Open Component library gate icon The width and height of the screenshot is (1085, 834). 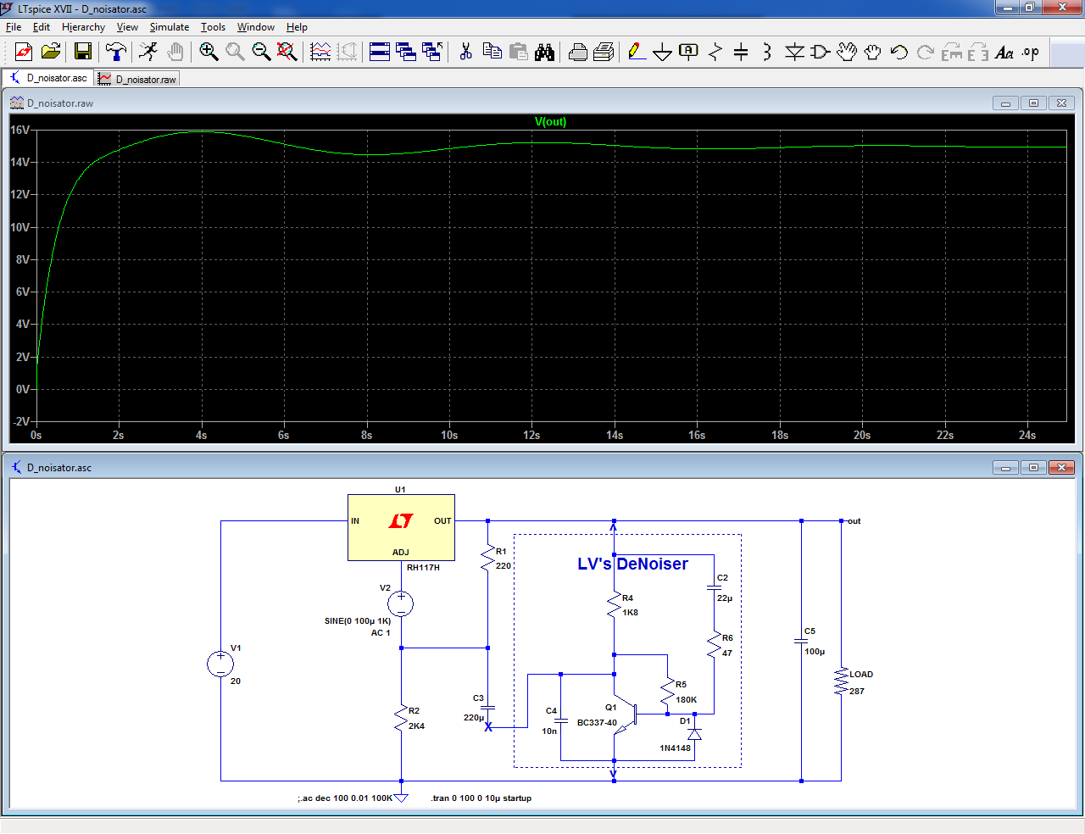(821, 53)
